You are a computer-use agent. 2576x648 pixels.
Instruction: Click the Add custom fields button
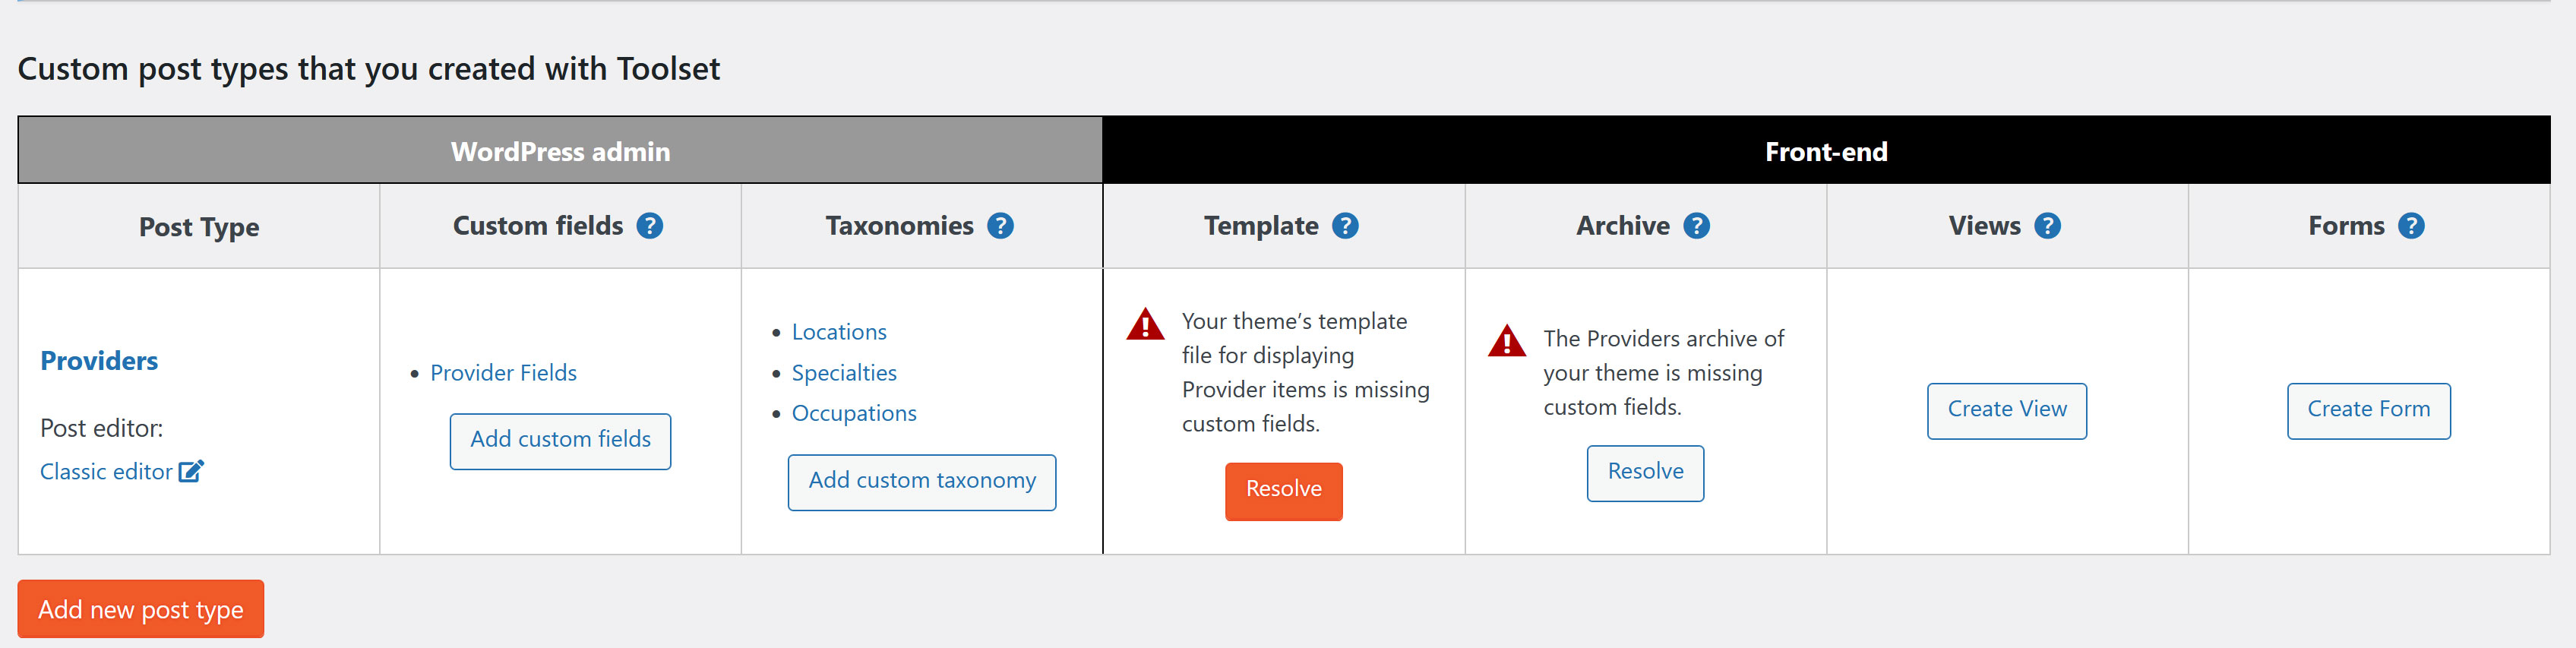point(560,440)
